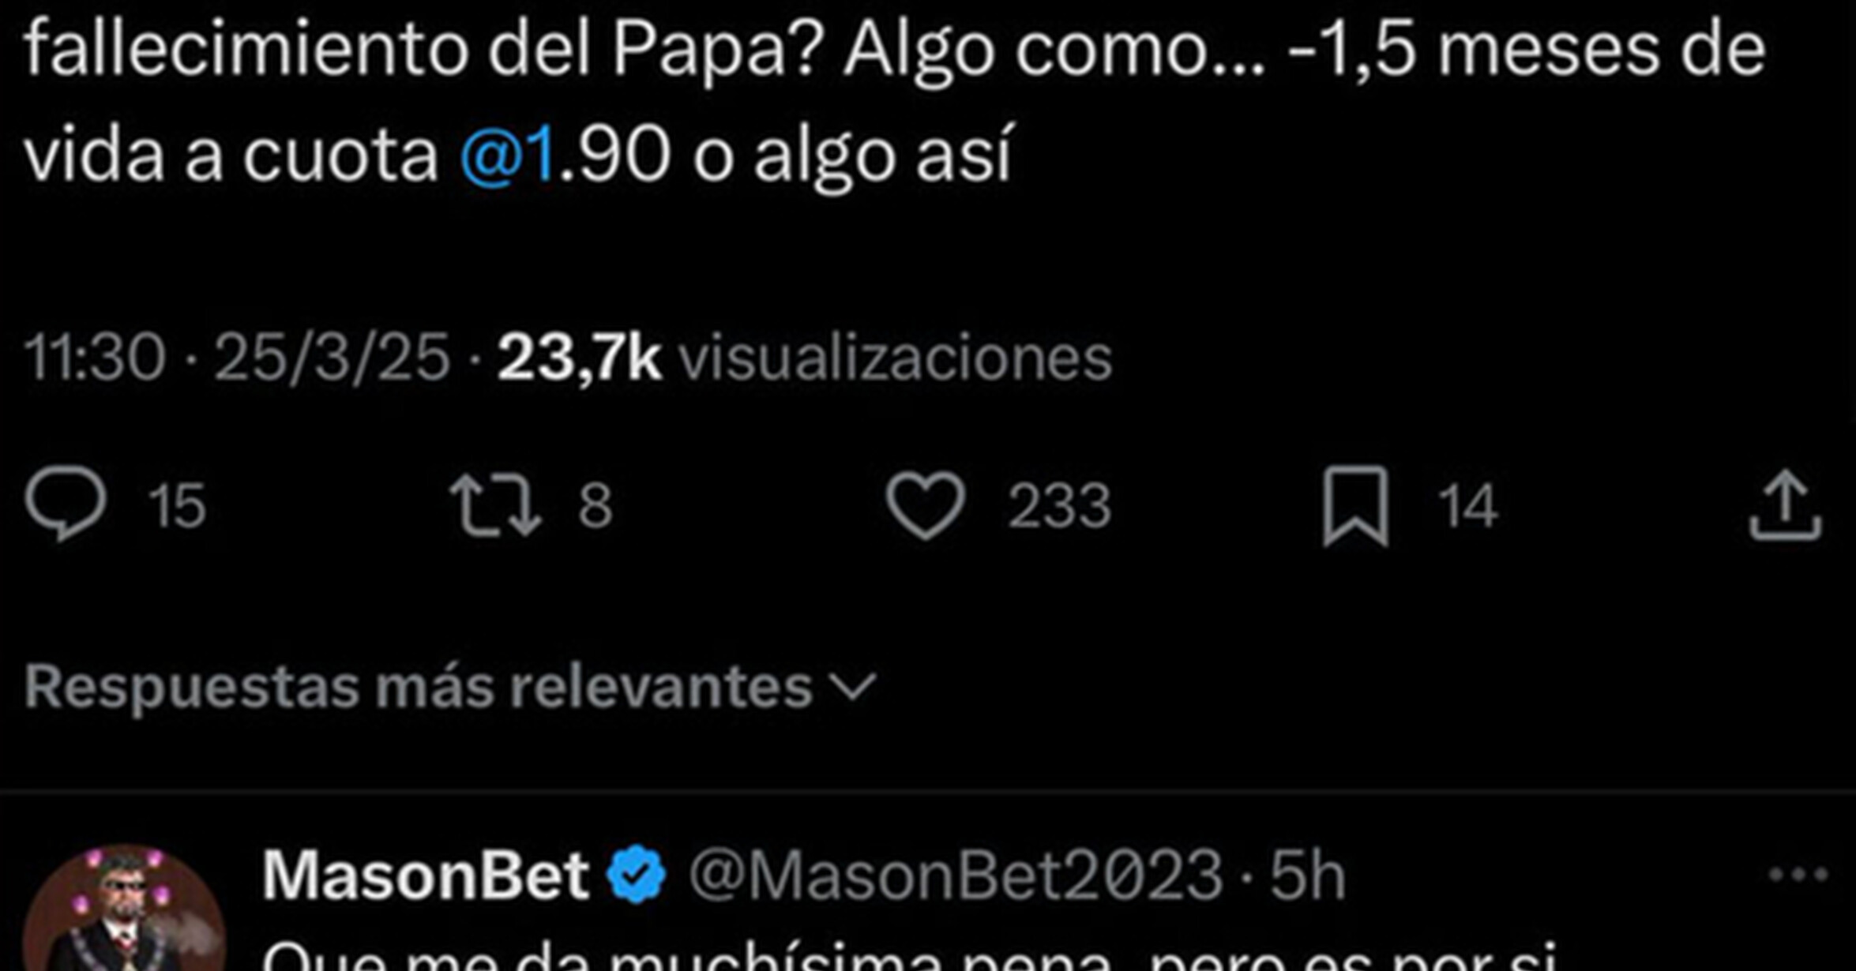The width and height of the screenshot is (1856, 971).
Task: Open the three-dot menu on MasonBet's reply
Action: [x=1798, y=875]
